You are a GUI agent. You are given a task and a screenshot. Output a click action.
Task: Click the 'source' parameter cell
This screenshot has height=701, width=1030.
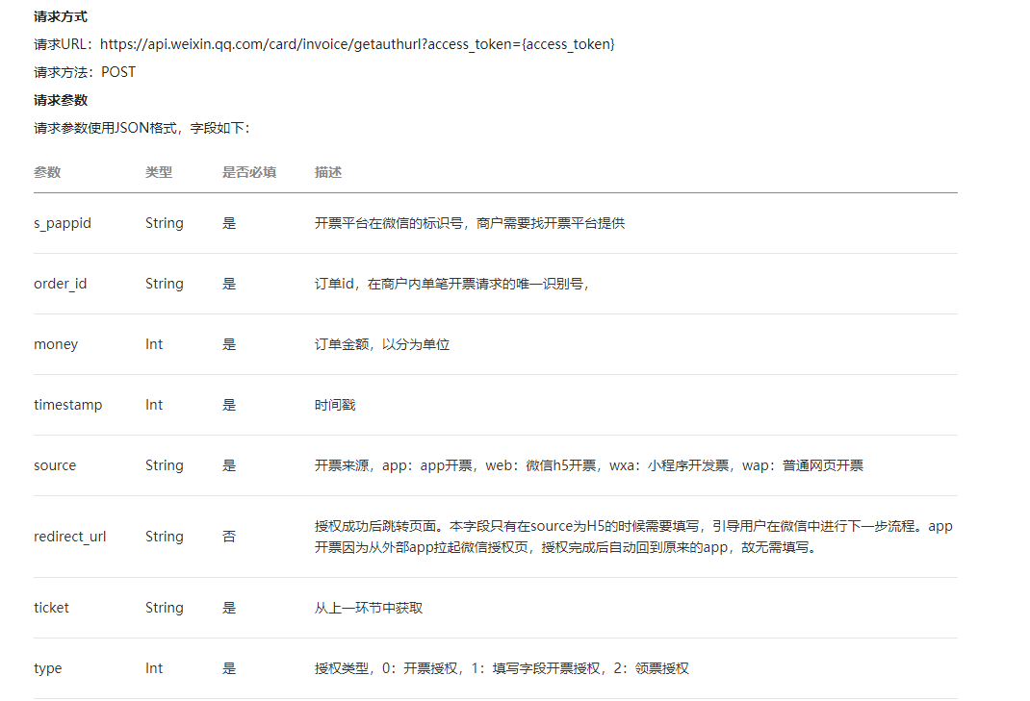(55, 465)
